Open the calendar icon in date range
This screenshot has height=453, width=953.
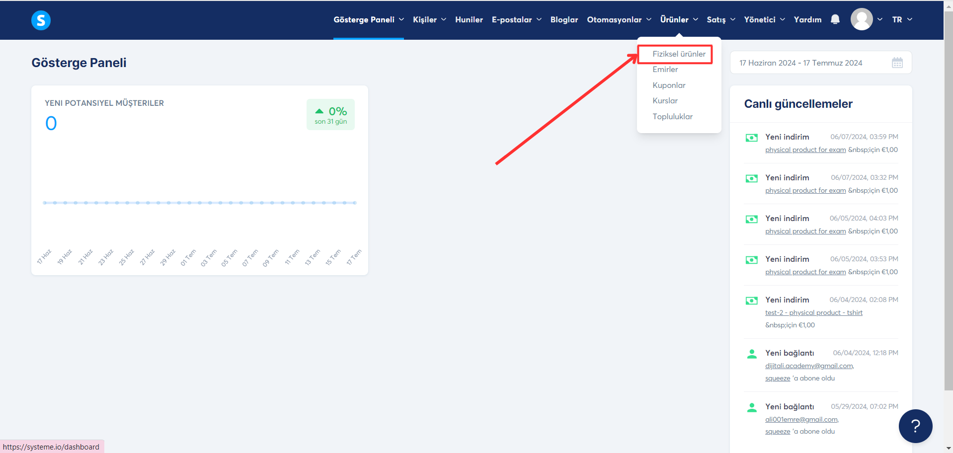(x=897, y=63)
